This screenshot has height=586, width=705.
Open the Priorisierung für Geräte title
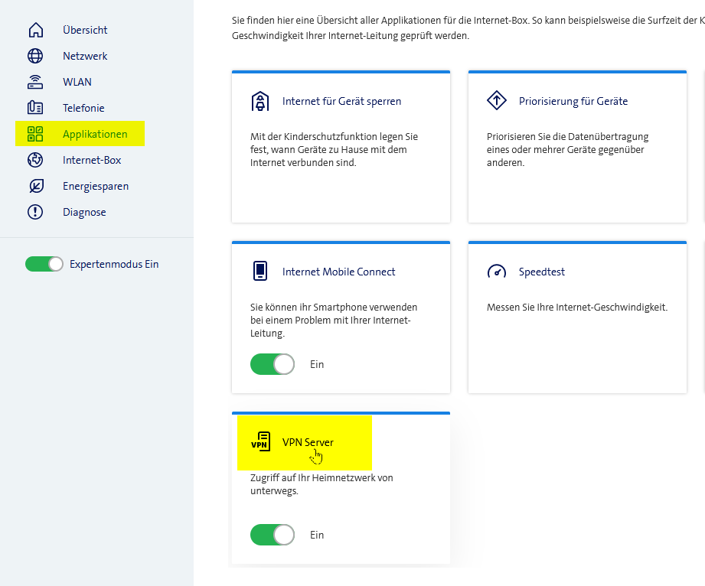pyautogui.click(x=573, y=101)
